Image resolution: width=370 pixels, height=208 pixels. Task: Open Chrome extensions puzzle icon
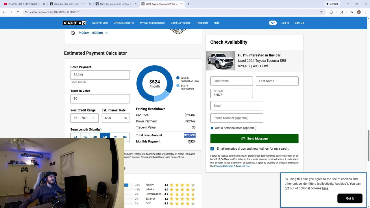pos(331,12)
